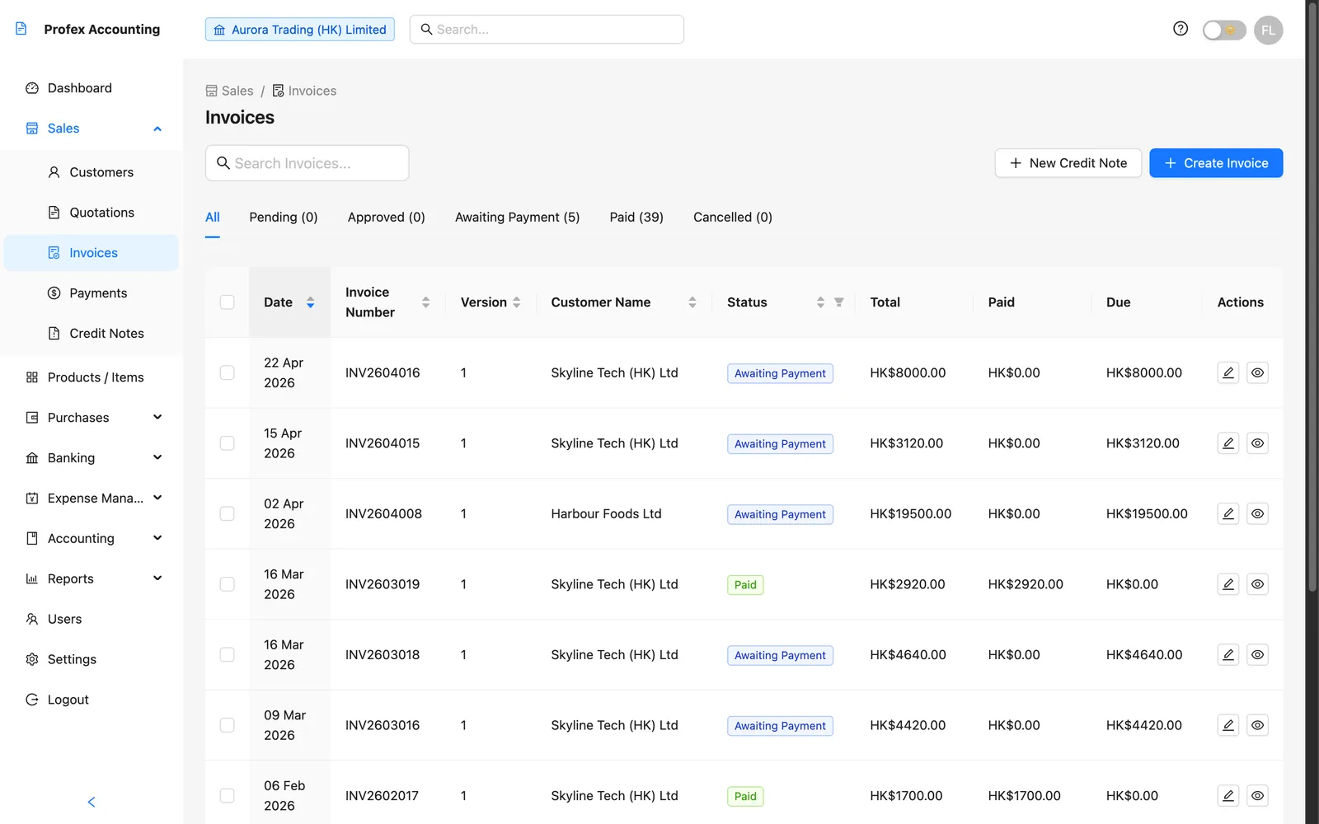Select the All invoices tab

213,218
